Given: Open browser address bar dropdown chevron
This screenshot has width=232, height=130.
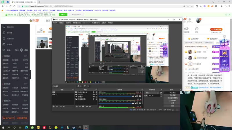Looking at the screenshot, I should (x=192, y=6).
